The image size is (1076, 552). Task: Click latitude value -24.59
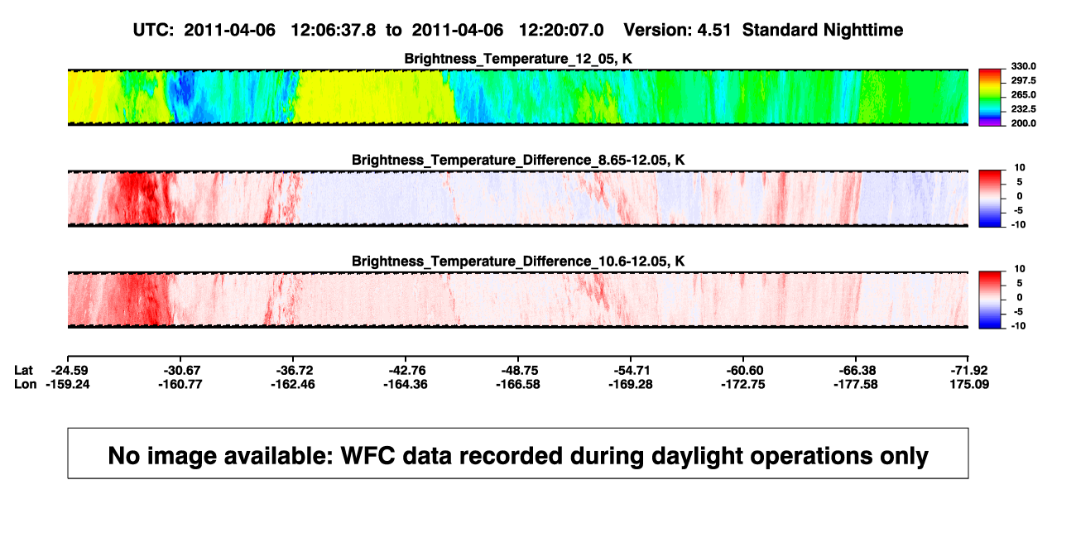[x=68, y=370]
